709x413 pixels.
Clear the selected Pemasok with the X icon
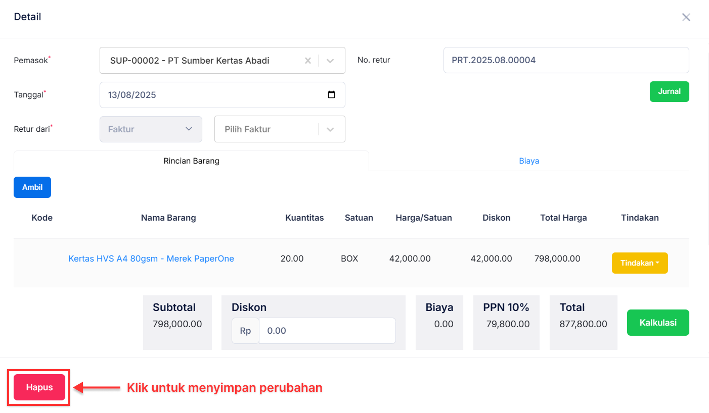308,60
